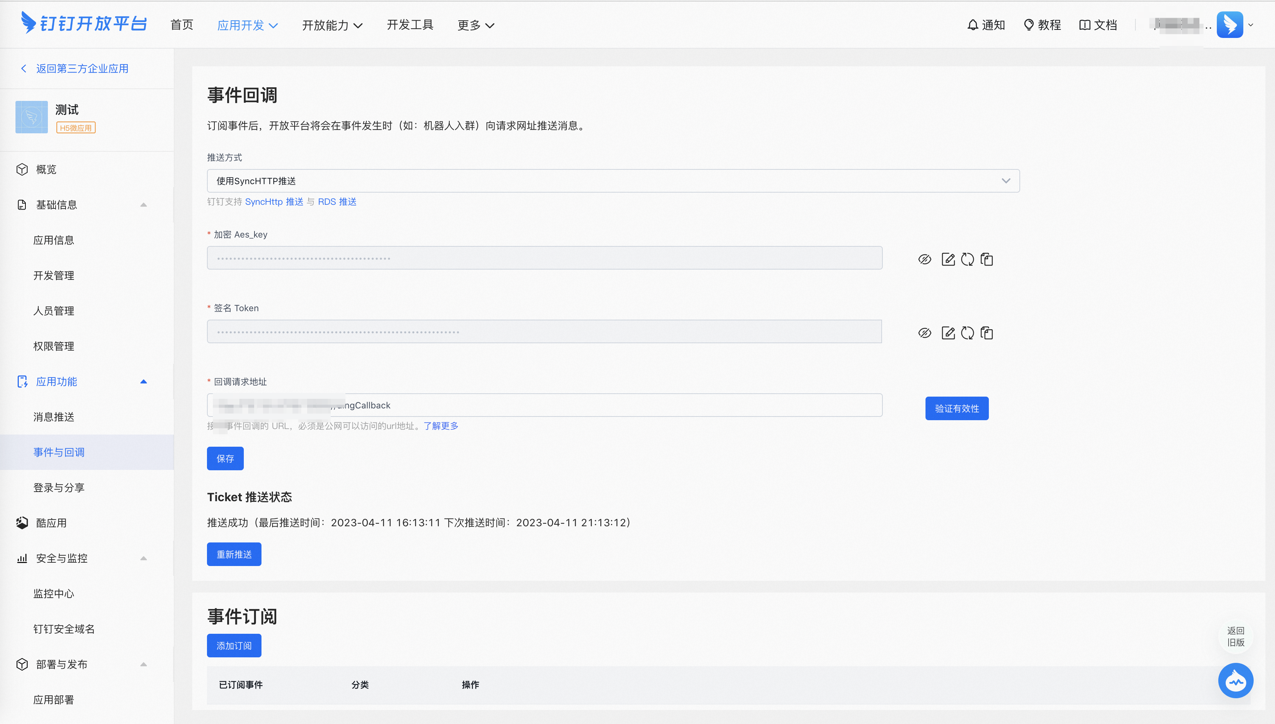Copy the signature Token to the clipboard

click(987, 333)
